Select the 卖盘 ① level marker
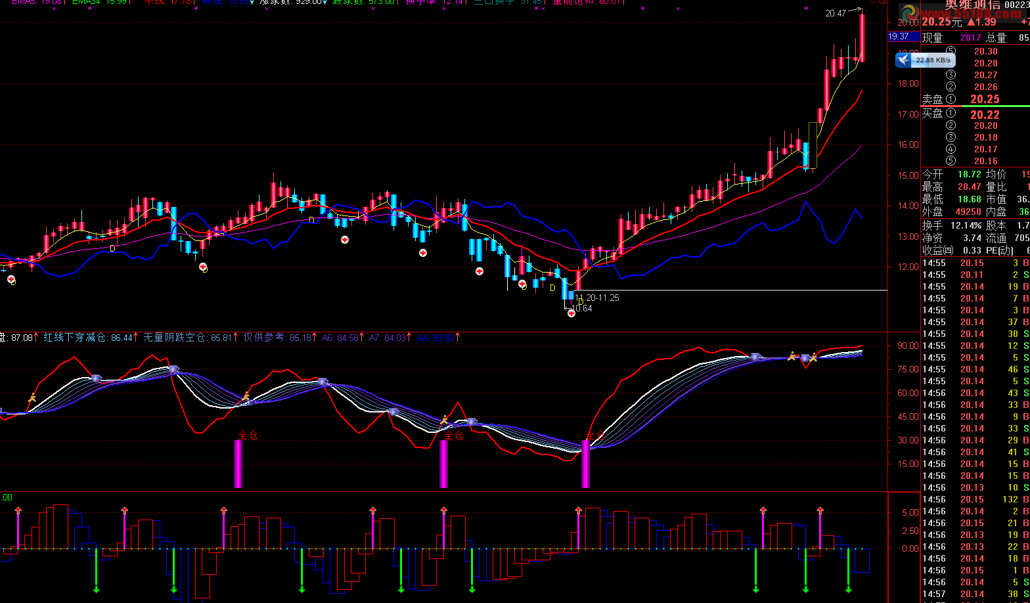 (951, 99)
